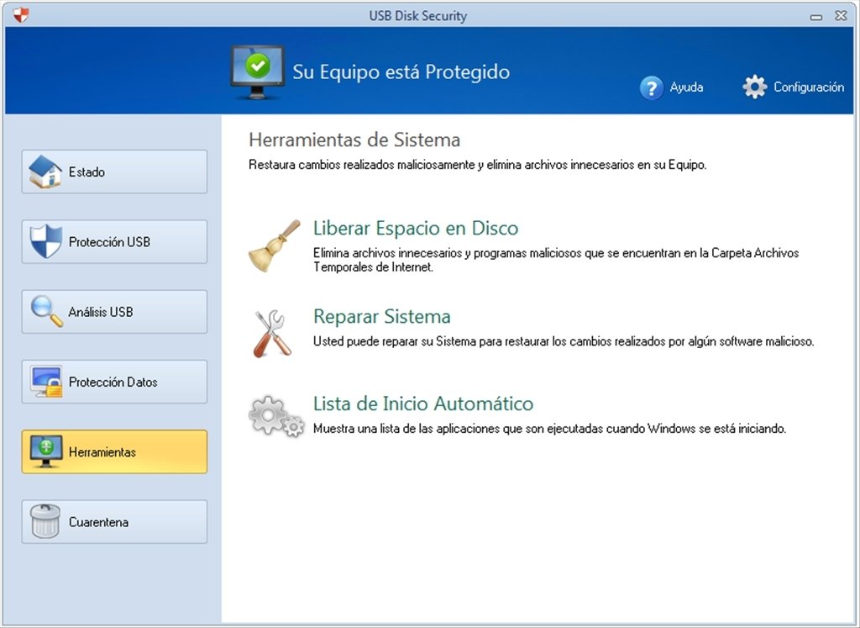Click the 'Muestra una lista de las aplicaciones' text

coord(549,429)
